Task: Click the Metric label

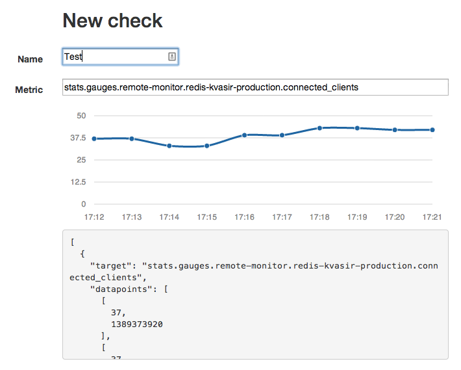Action: click(x=29, y=90)
